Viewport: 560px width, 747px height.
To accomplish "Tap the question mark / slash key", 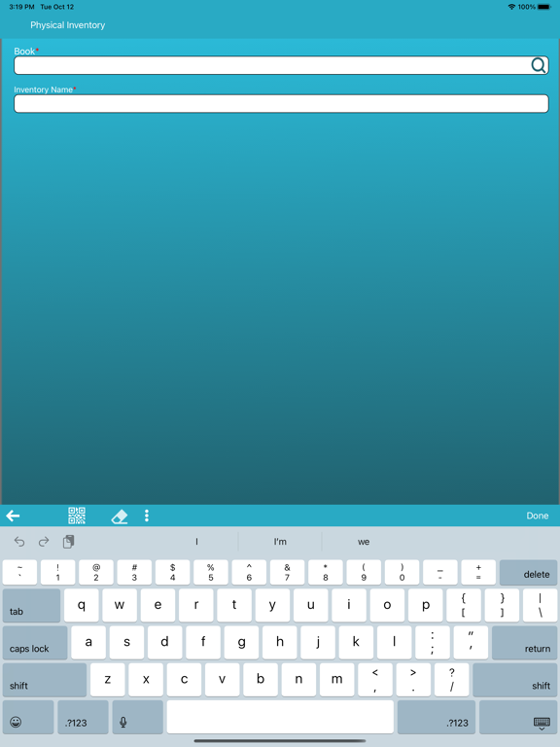I will point(451,680).
